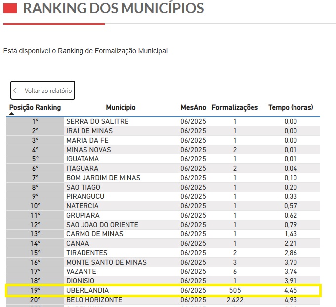Click the VAZANTE municipality cell
Viewport: 336px width, 307px height.
82,271
